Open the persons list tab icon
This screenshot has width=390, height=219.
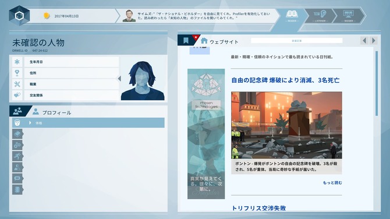[x=17, y=111]
